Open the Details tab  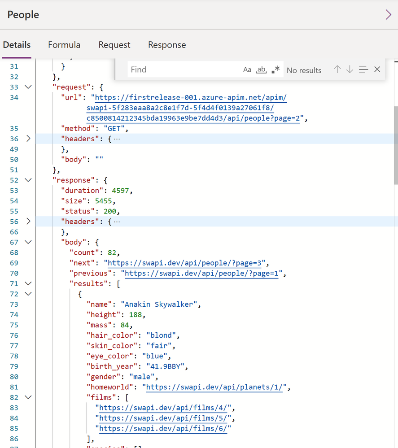17,45
